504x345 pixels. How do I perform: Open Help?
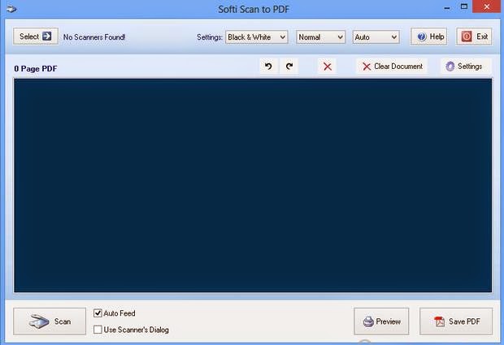(429, 37)
